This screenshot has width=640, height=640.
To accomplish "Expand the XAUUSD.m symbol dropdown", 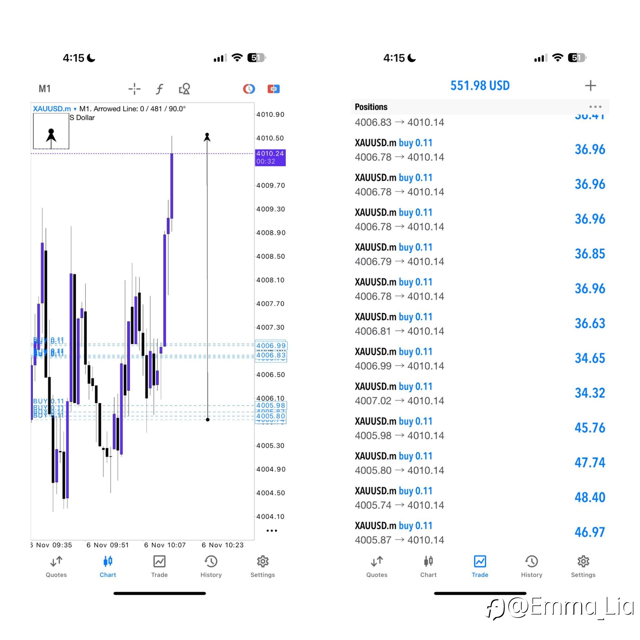I will (x=55, y=109).
